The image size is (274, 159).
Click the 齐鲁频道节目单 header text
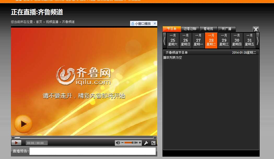177,52
